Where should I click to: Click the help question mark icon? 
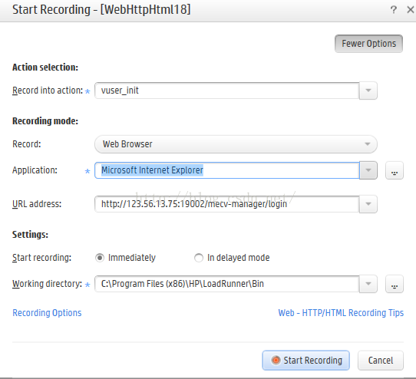pos(394,10)
